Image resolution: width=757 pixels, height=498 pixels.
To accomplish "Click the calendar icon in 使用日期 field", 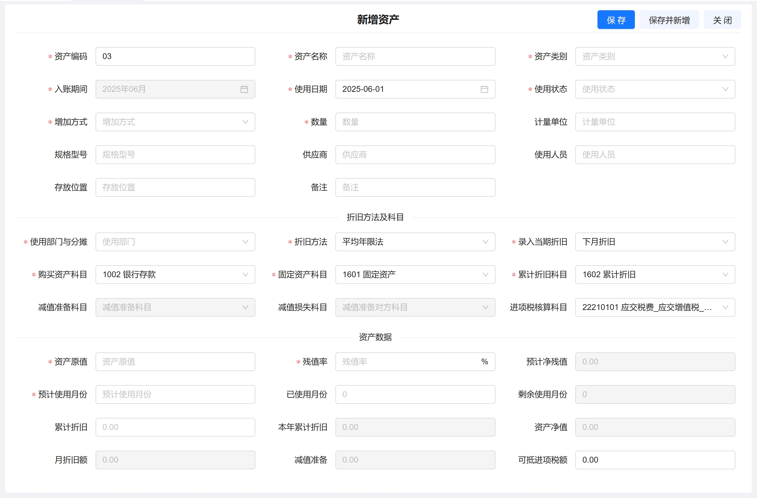I will 484,89.
